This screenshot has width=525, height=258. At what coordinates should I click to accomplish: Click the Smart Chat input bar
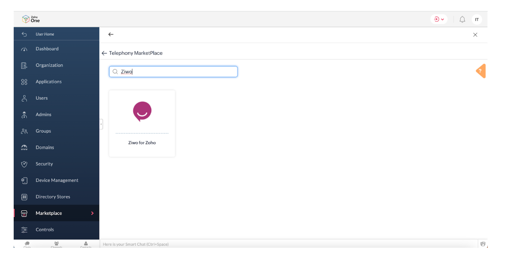pos(288,244)
